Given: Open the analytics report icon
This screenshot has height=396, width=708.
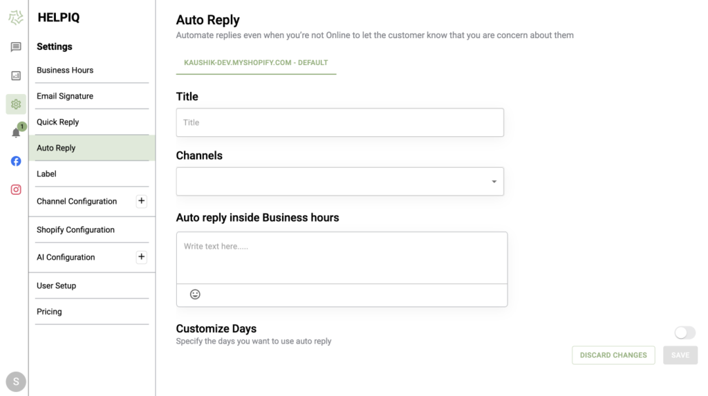Looking at the screenshot, I should click(x=16, y=75).
